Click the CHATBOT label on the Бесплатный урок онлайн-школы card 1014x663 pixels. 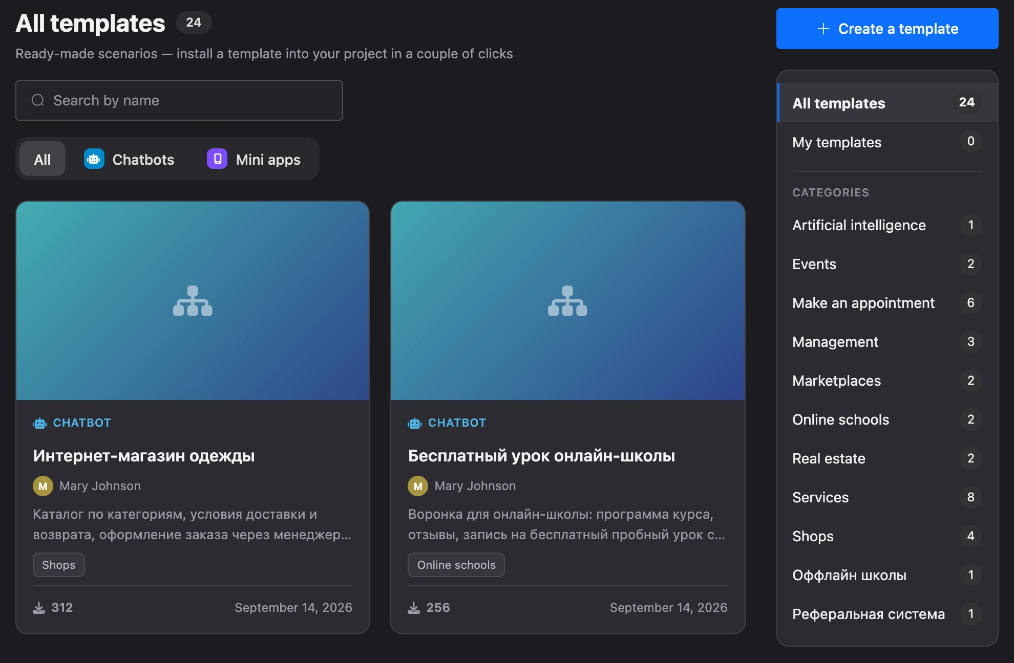pyautogui.click(x=457, y=423)
